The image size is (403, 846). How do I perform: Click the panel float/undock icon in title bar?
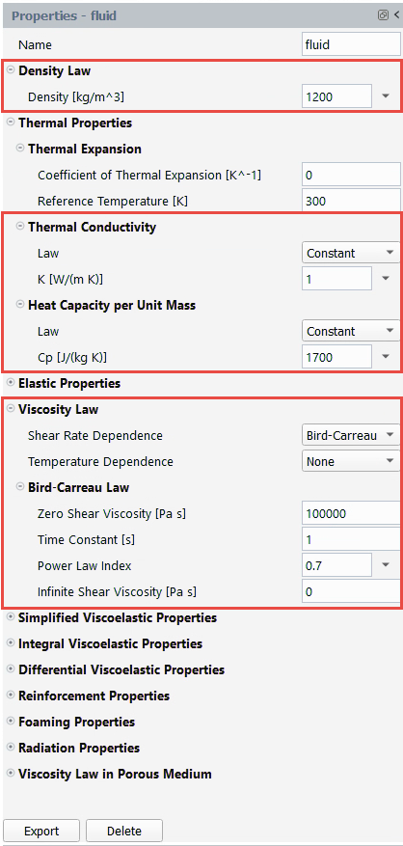383,15
